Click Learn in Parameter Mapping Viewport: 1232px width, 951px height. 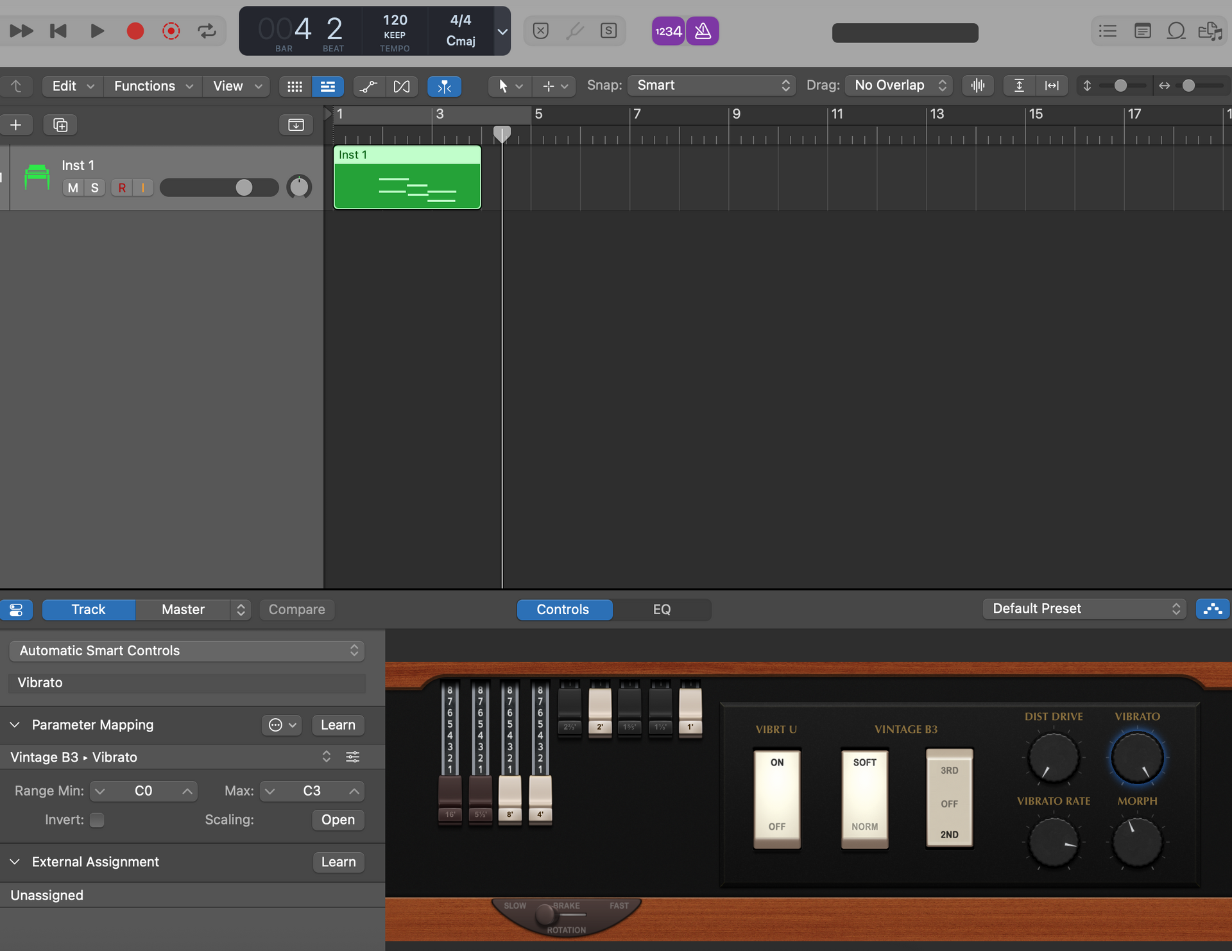[338, 724]
